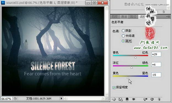Click the cyan-red slider handle
The image size is (172, 103).
point(136,57)
